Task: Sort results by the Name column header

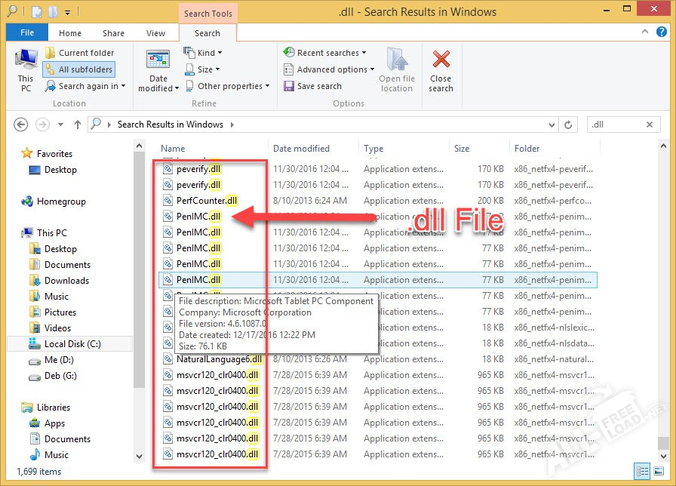Action: [x=173, y=149]
